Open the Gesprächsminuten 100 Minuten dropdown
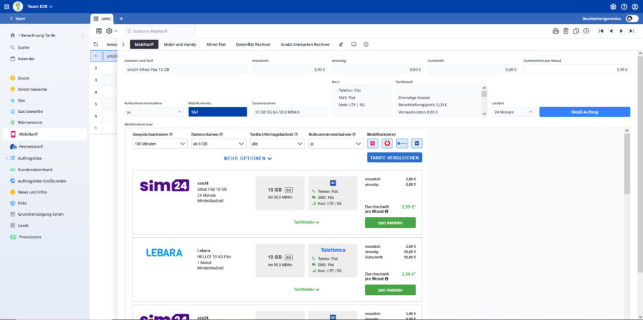This screenshot has height=320, width=643. tap(160, 144)
